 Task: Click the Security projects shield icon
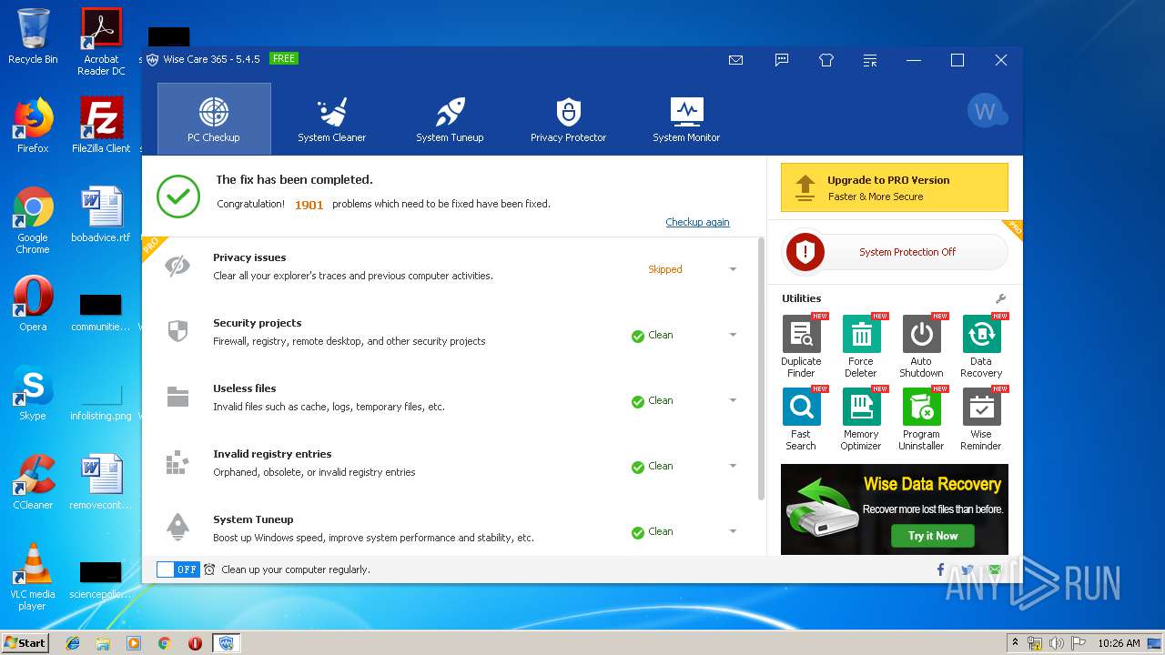[177, 331]
